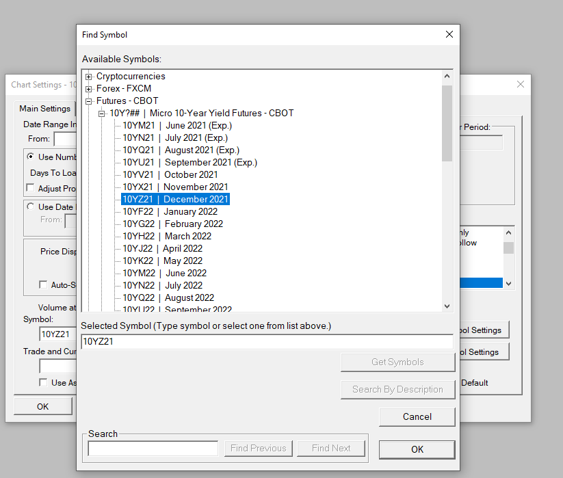Select 10YF22 January 2022 symbol
The height and width of the screenshot is (478, 563).
click(170, 212)
